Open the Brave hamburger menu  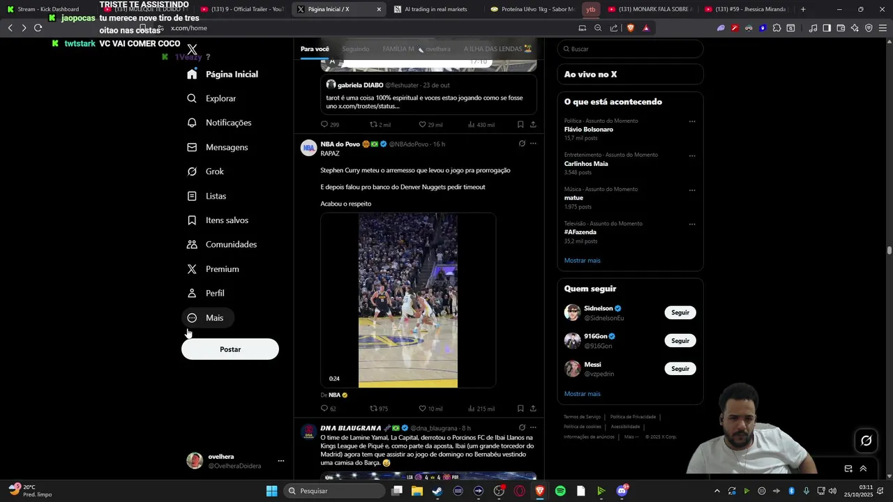click(883, 28)
